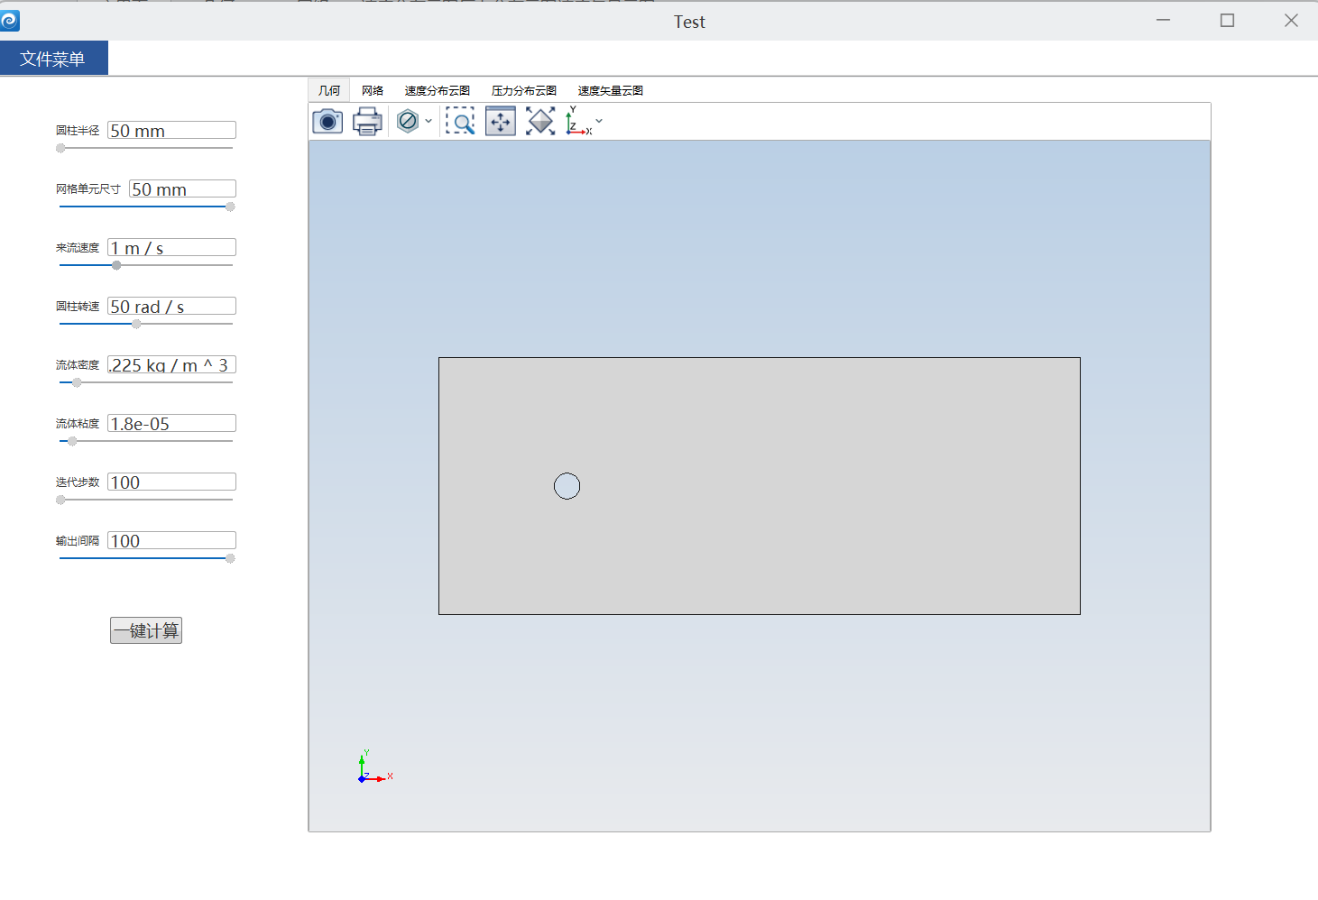Minimize the Test window
Screen dimensions: 1318x900
point(1164,20)
